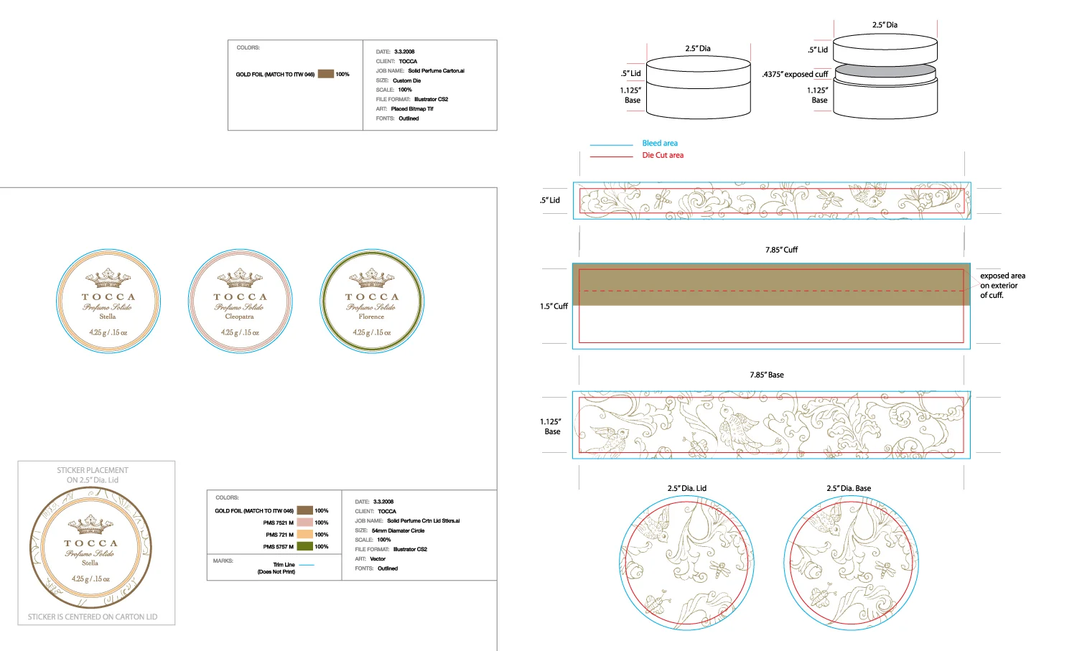This screenshot has width=1077, height=651.
Task: Select the .5" Lid floral strip artwork
Action: [x=772, y=200]
